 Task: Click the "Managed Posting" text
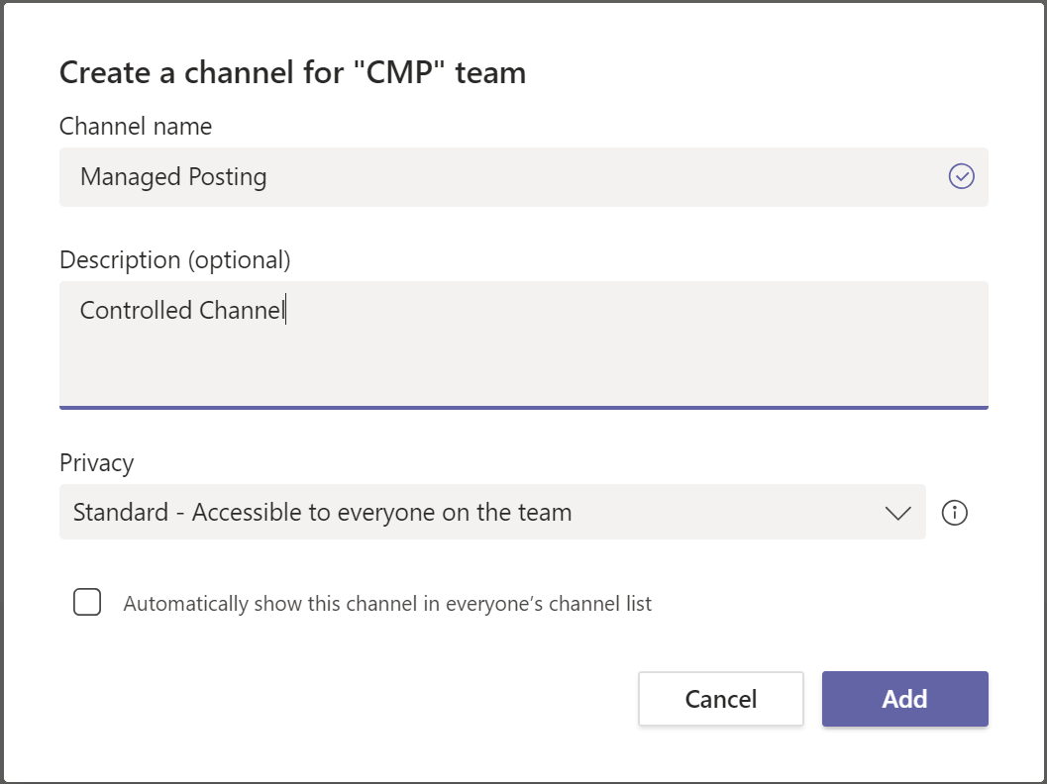coord(173,177)
